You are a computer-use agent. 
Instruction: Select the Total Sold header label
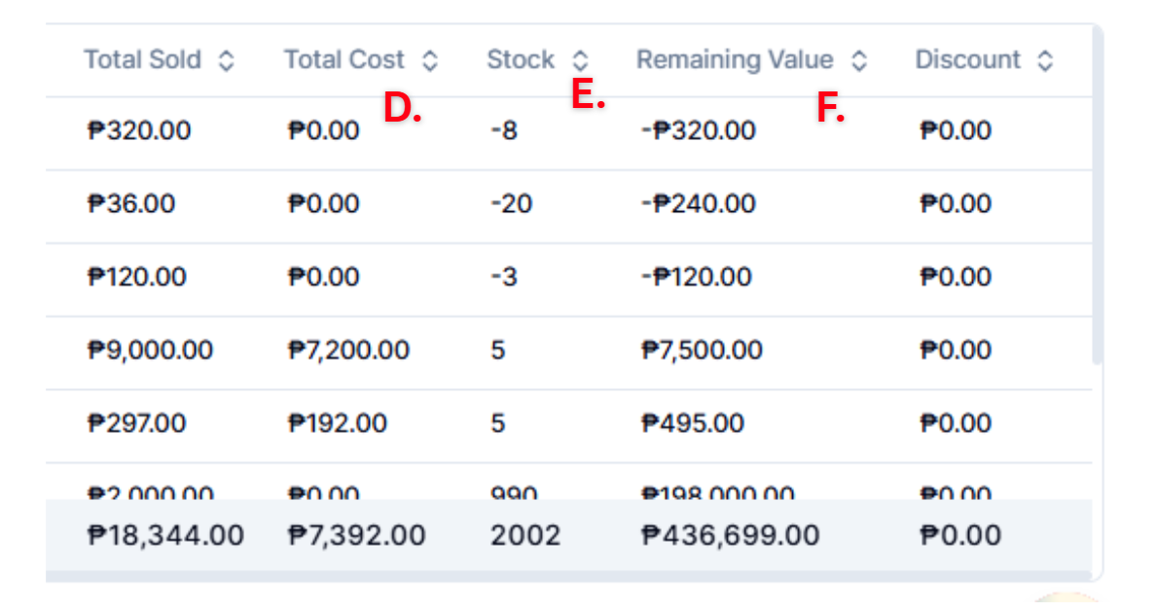(142, 59)
